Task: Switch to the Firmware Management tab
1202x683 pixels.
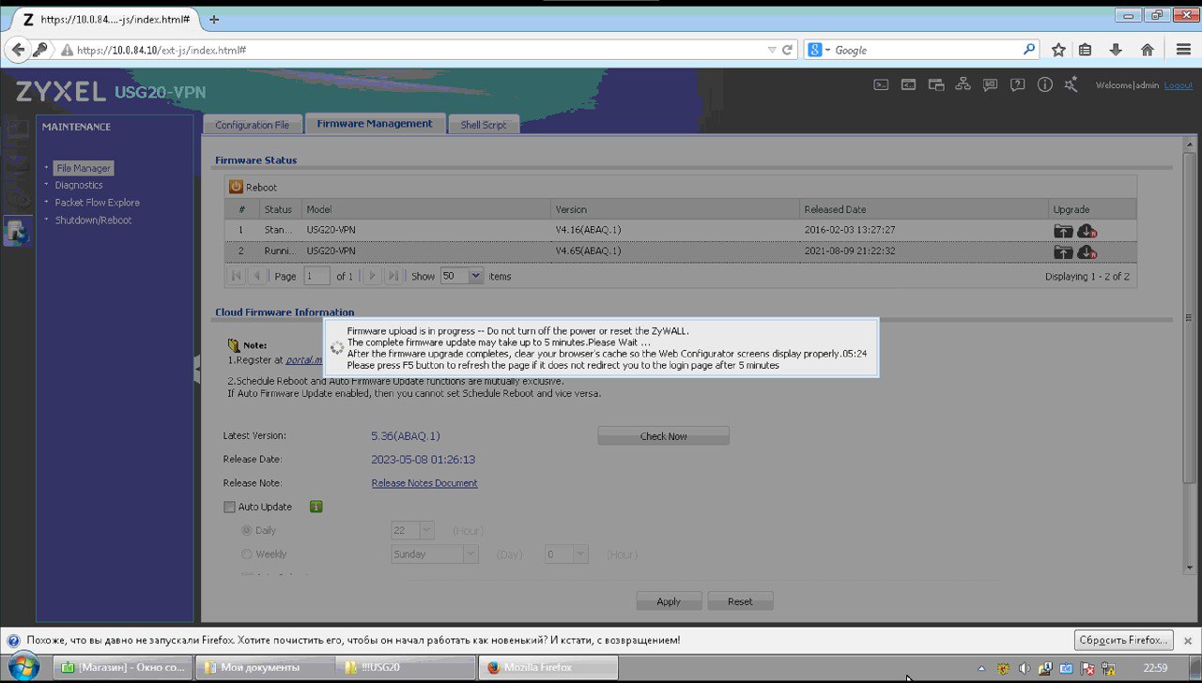Action: coord(375,124)
